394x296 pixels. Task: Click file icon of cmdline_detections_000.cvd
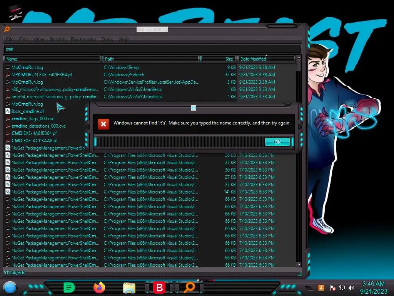pyautogui.click(x=8, y=126)
